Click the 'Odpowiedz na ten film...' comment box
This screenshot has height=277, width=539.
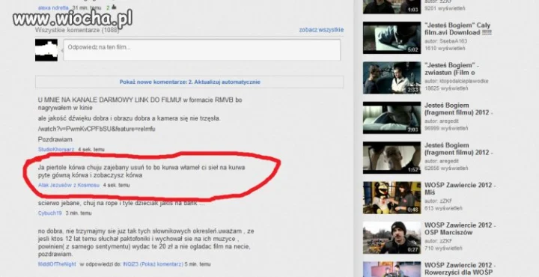click(x=202, y=50)
